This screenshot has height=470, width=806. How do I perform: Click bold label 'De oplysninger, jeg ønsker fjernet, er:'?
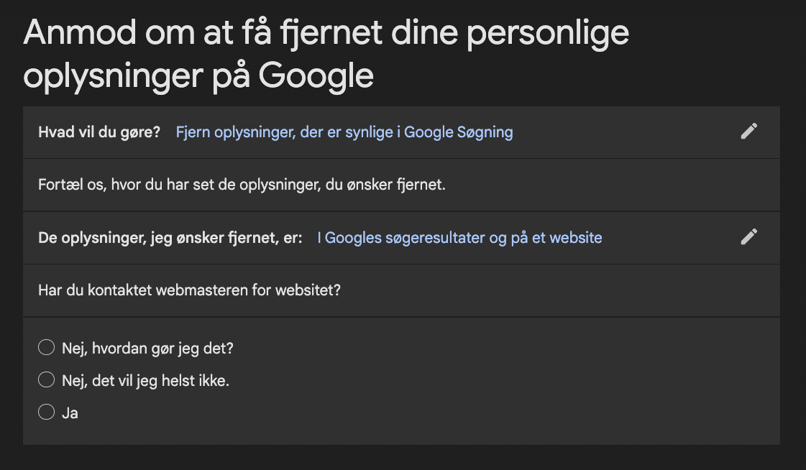click(x=170, y=238)
